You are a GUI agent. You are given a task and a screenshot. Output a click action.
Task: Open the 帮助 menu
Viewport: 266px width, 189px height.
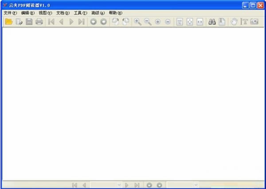coord(116,13)
